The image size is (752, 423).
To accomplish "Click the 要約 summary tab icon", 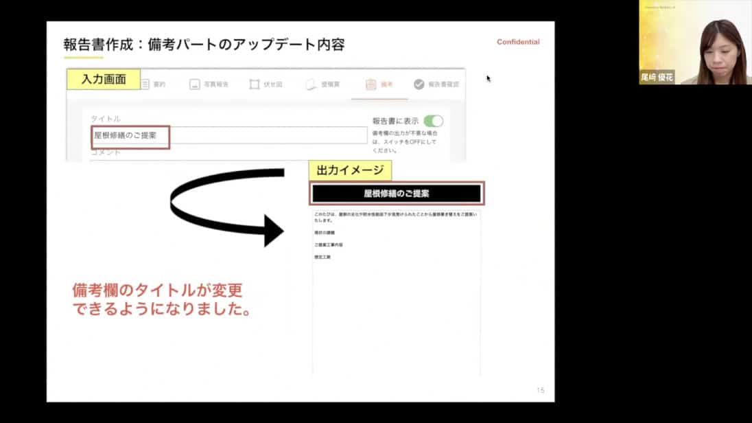I will pos(145,84).
